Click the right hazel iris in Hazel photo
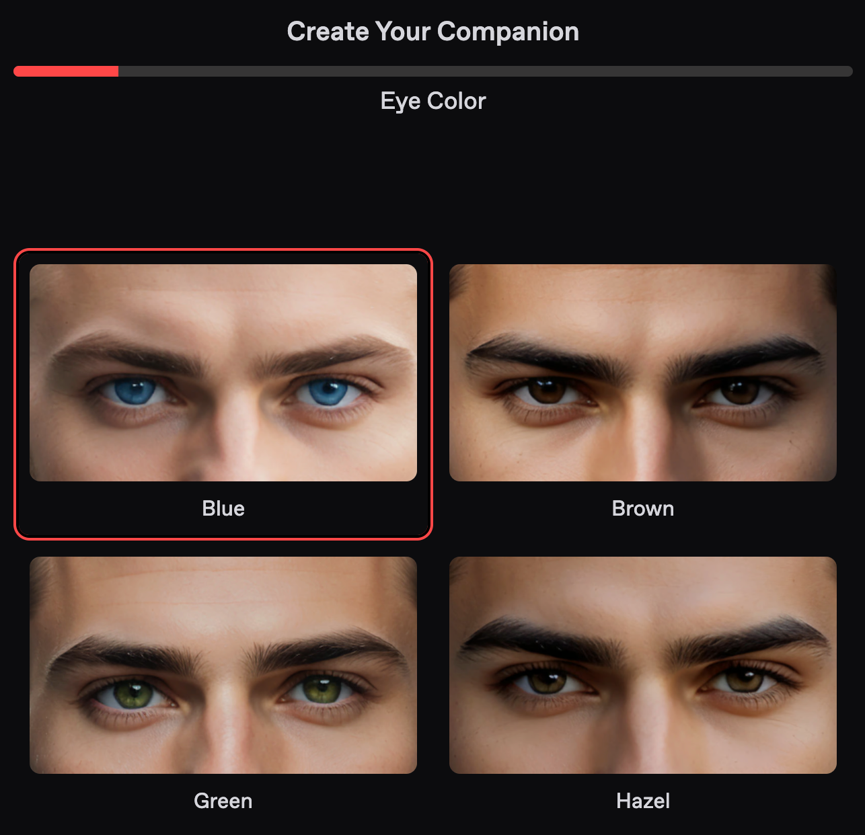This screenshot has height=835, width=865. click(743, 680)
